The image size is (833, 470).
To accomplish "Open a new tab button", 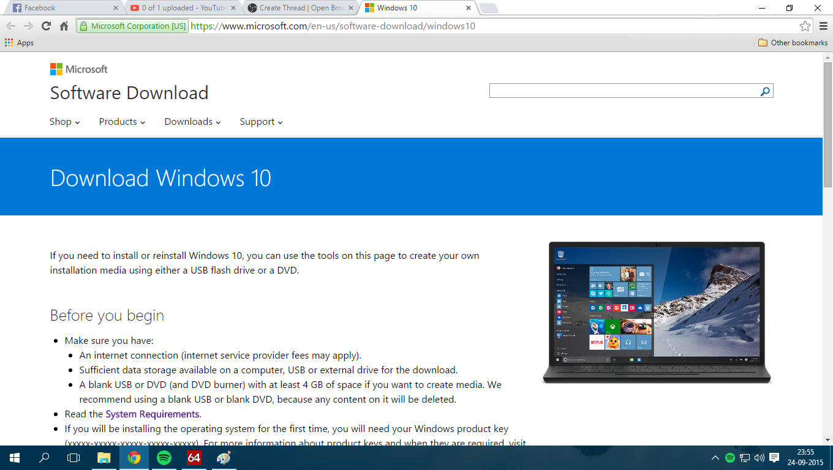I will coord(489,9).
